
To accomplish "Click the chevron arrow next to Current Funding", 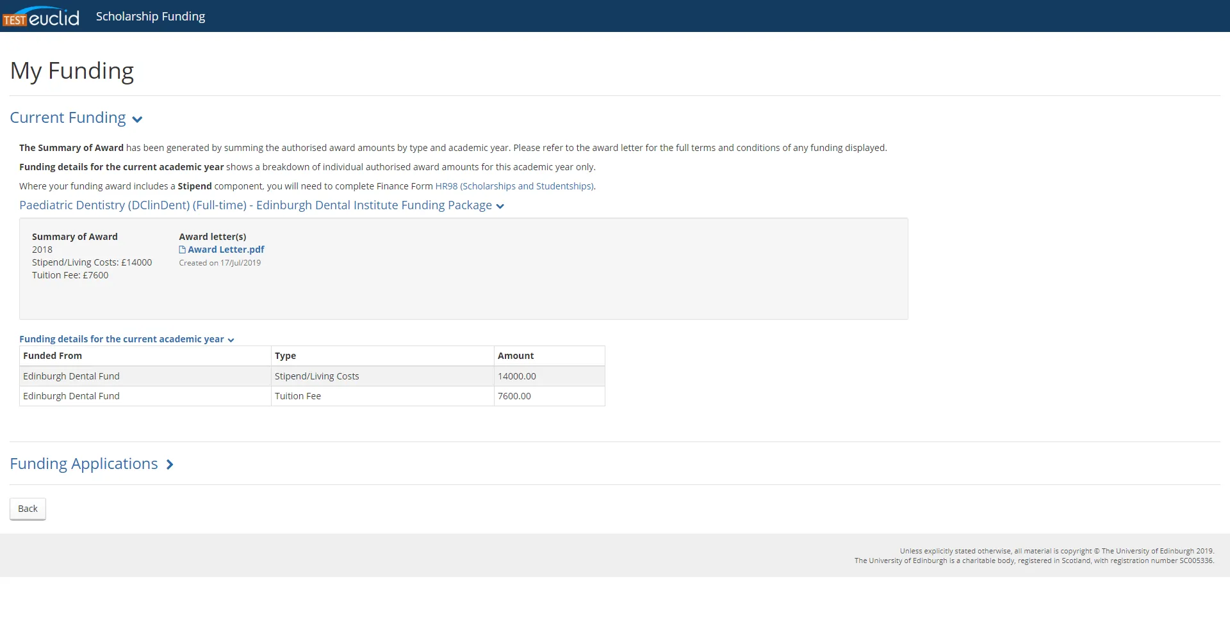I will [x=137, y=120].
